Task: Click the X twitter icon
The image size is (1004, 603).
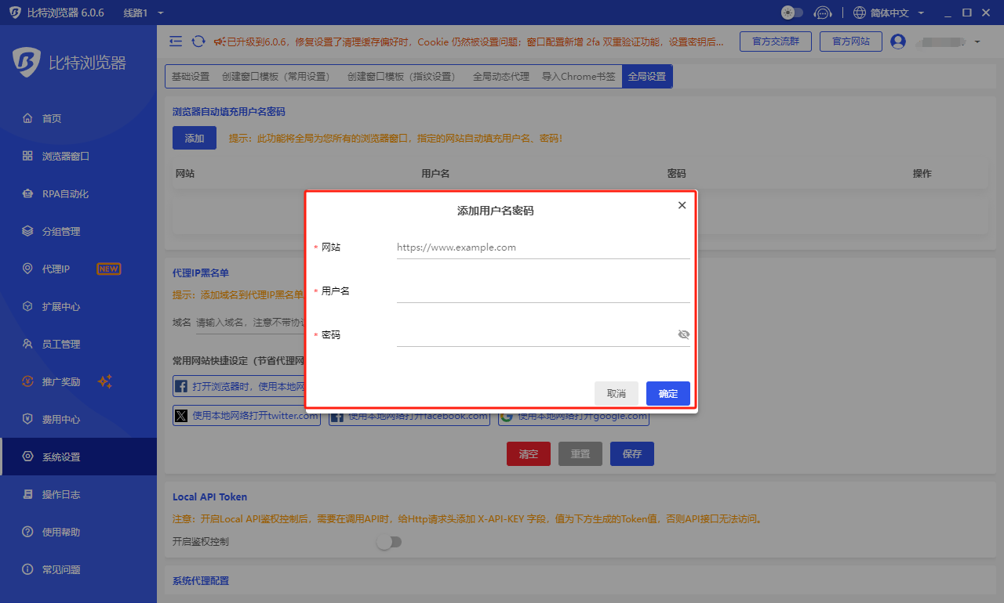Action: coord(181,416)
